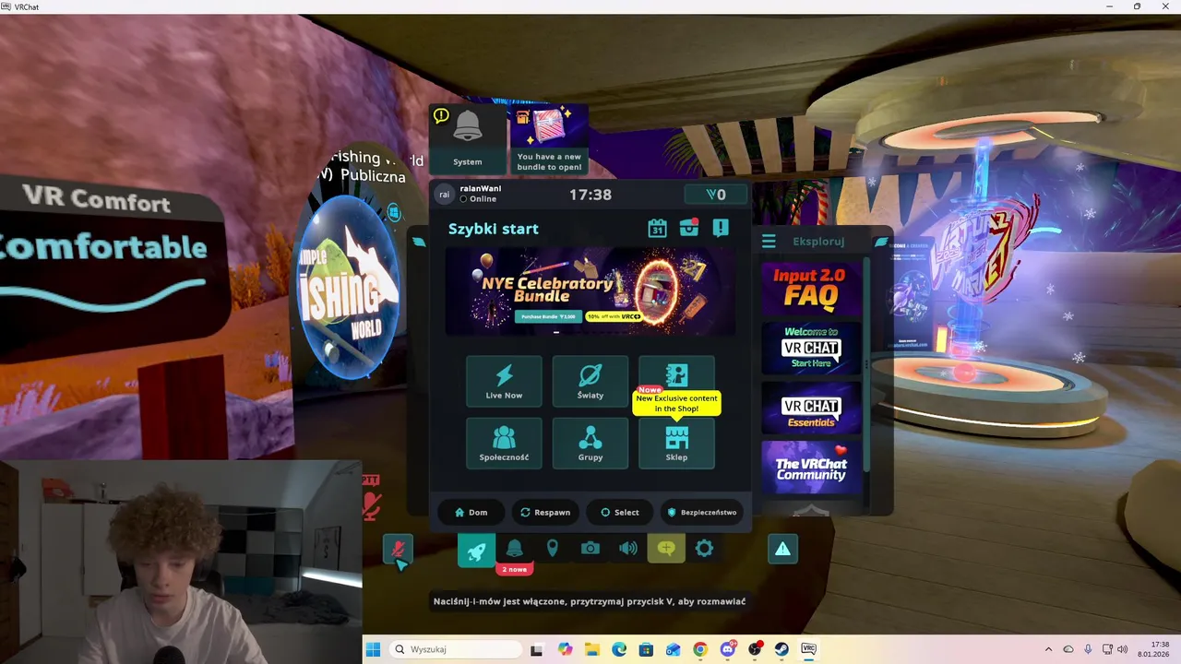The height and width of the screenshot is (664, 1181).
Task: Click the Dom home button
Action: [x=471, y=512]
